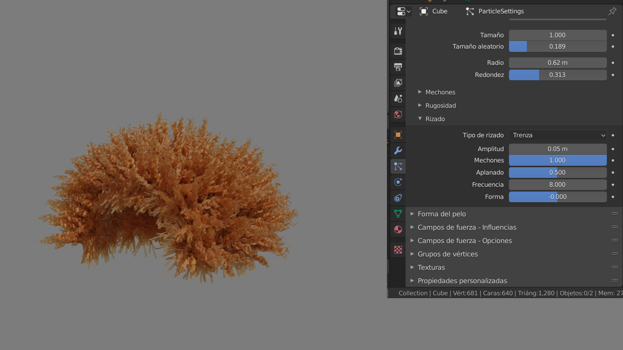
Task: Click the Tamaño value field
Action: click(x=558, y=35)
